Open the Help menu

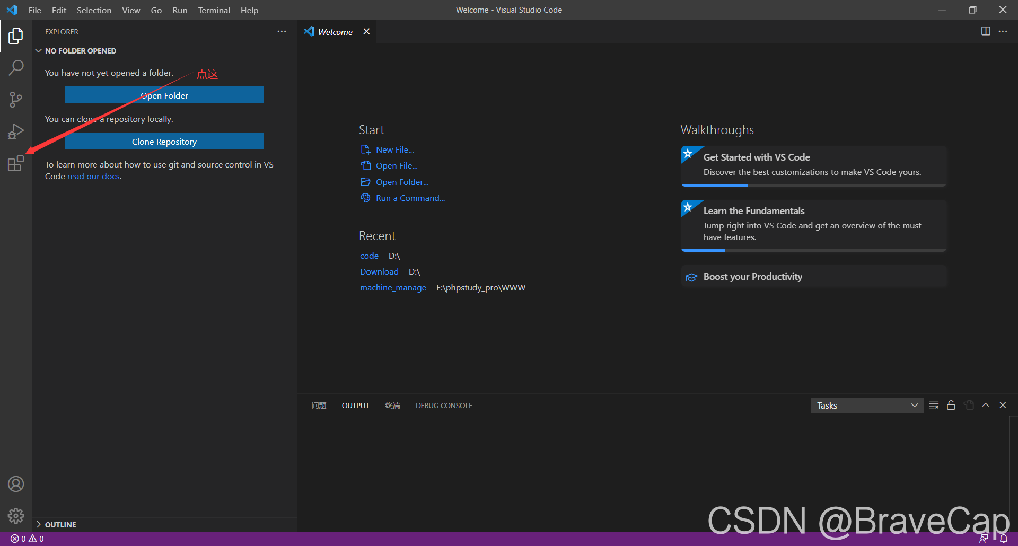click(249, 10)
